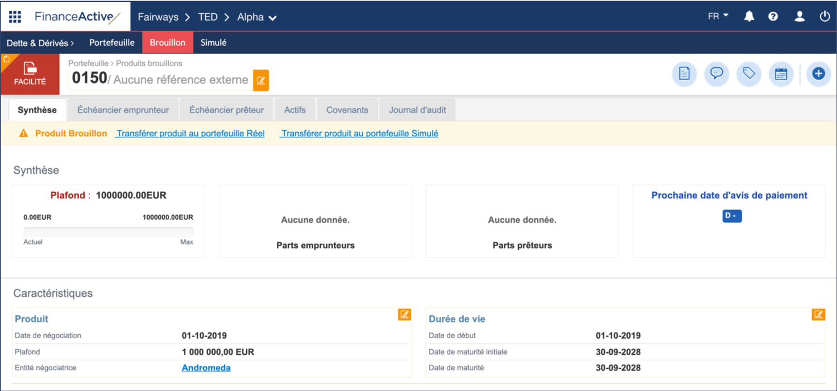Click the blue plus add icon

[818, 74]
